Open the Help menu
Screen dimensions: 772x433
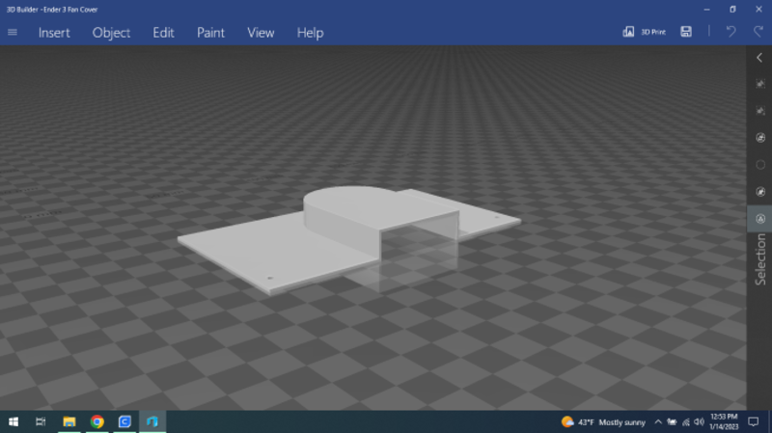coord(310,33)
